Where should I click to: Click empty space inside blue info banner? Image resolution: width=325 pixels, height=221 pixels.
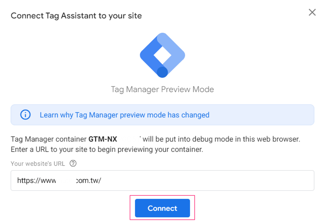pos(261,115)
